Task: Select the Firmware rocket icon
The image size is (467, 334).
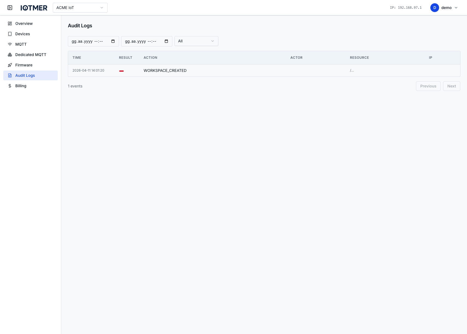Action: point(10,65)
